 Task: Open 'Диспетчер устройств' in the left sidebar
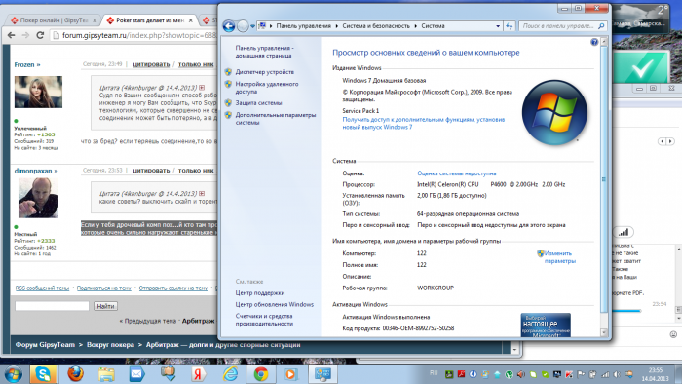point(264,72)
